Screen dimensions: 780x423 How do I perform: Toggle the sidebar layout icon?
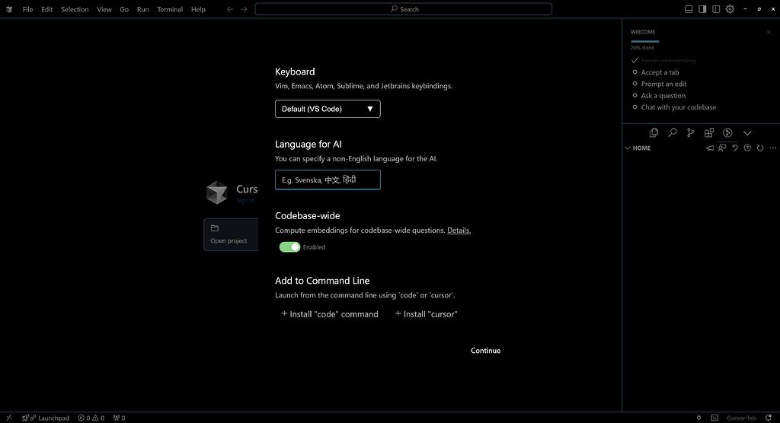(702, 9)
